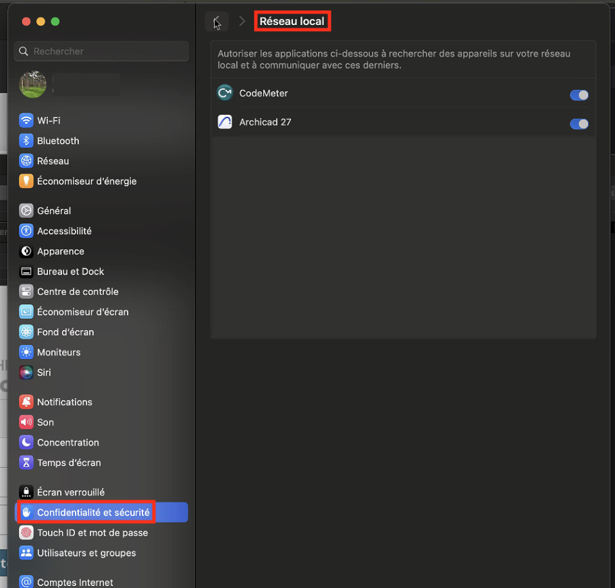Click inside the Rechercher search field
615x588 pixels.
[x=101, y=51]
